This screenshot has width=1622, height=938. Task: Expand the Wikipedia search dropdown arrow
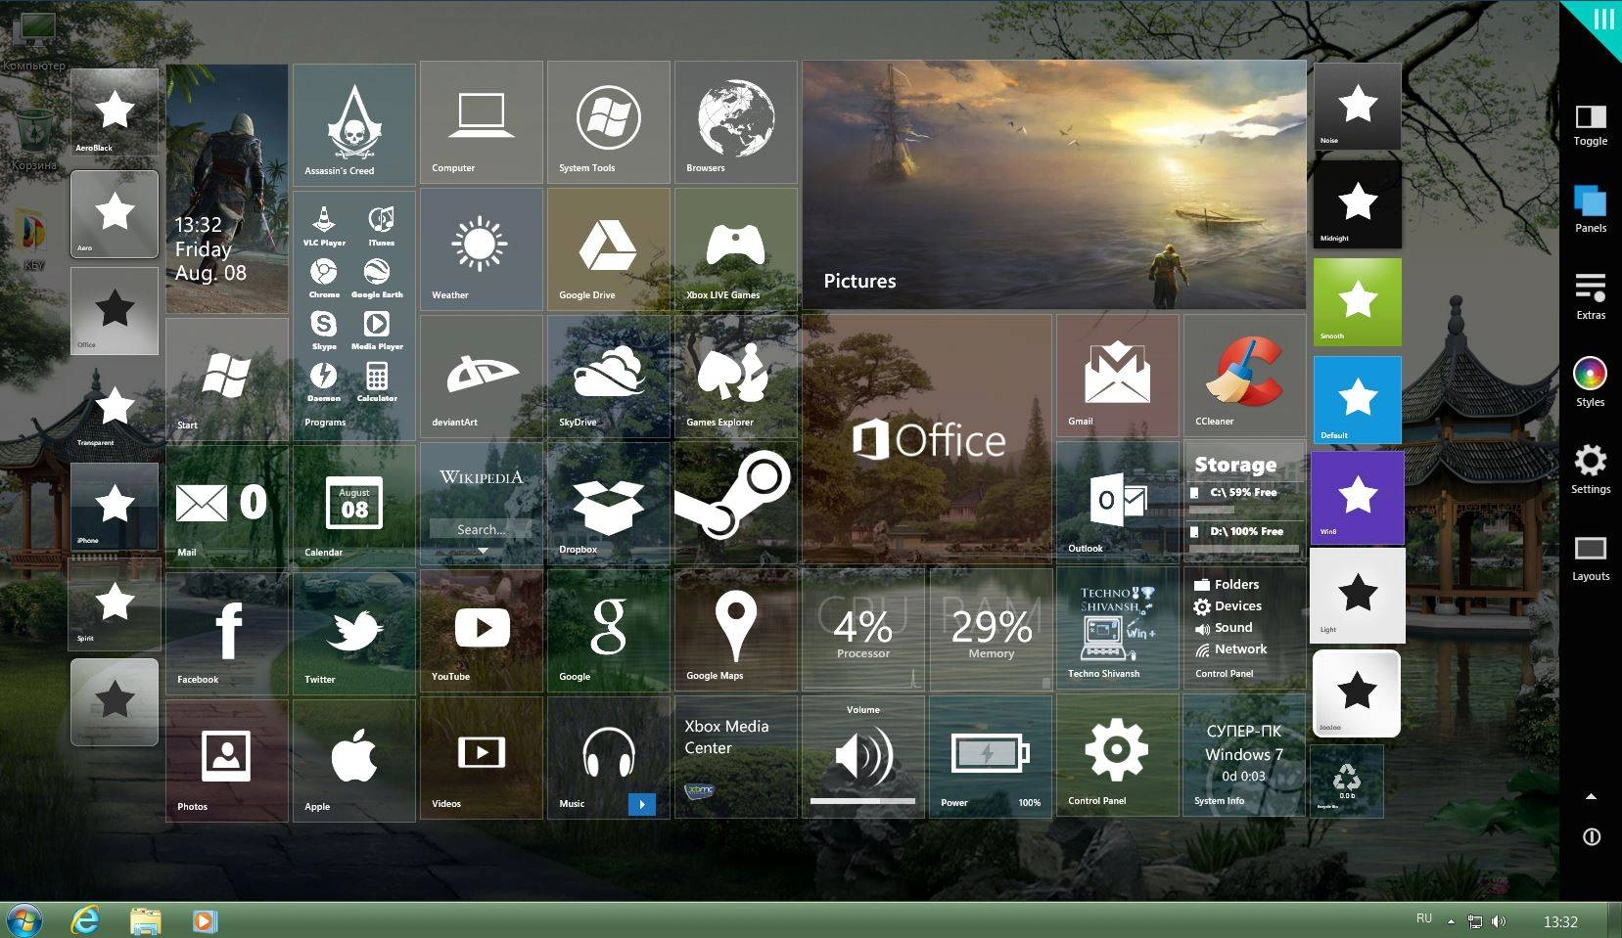coord(483,552)
